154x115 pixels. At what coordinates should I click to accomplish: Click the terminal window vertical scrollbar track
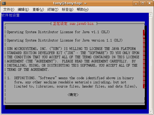151,63
